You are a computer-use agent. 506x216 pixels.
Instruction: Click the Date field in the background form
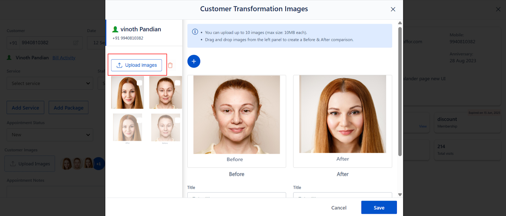pos(96,43)
